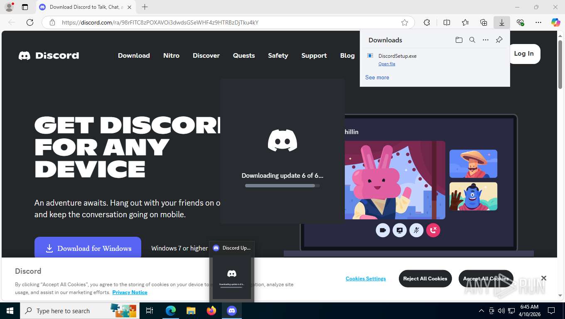The image size is (565, 319).
Task: Open the Favorites list icon
Action: [465, 22]
